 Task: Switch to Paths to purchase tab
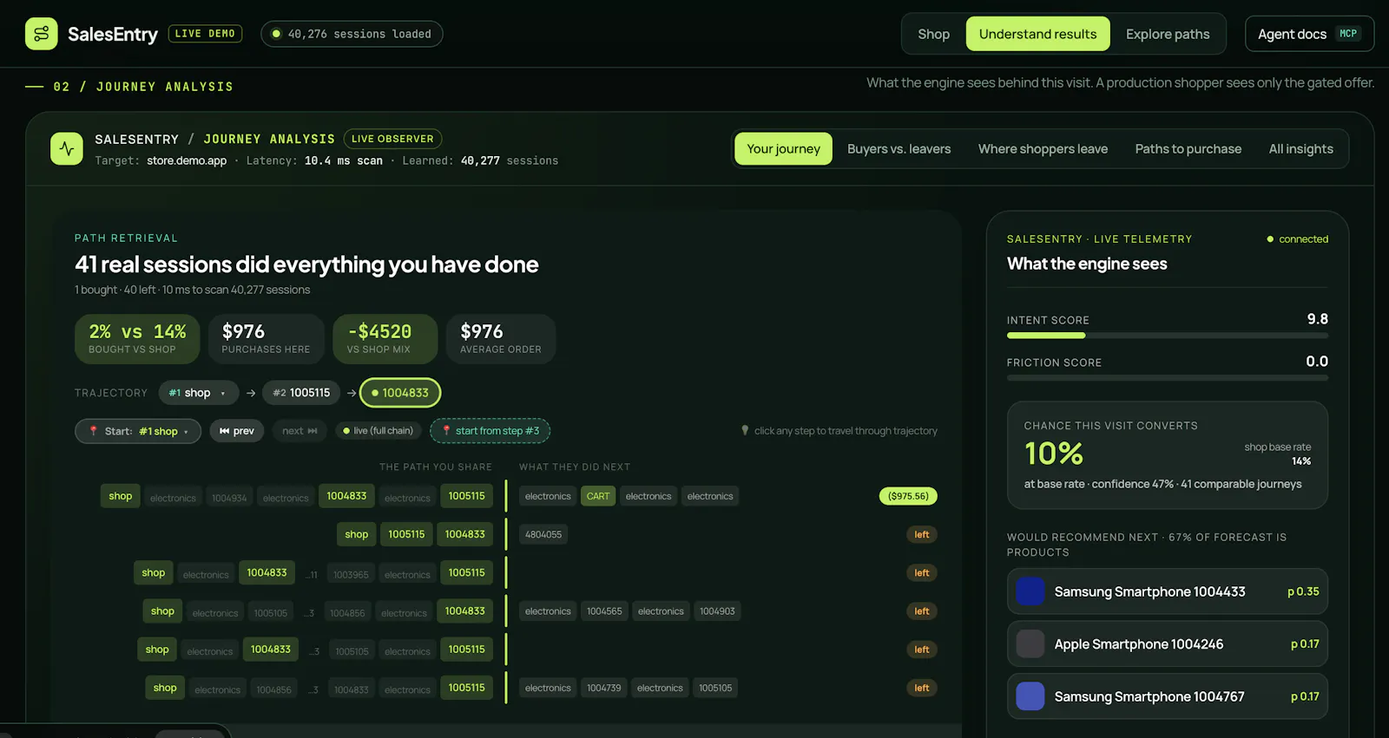coord(1188,149)
